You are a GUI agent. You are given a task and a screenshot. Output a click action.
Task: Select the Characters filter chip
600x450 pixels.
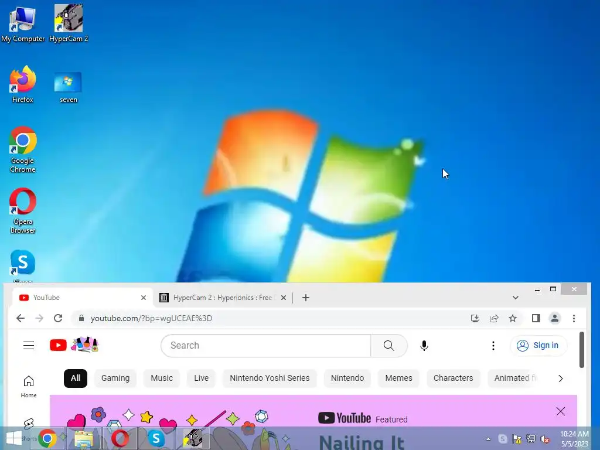coord(453,378)
